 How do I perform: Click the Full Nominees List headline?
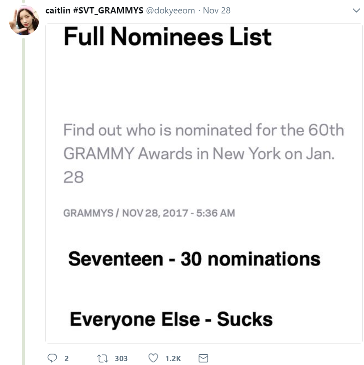[167, 37]
